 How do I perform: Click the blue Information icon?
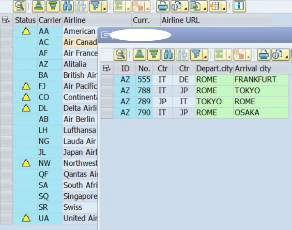[239, 6]
